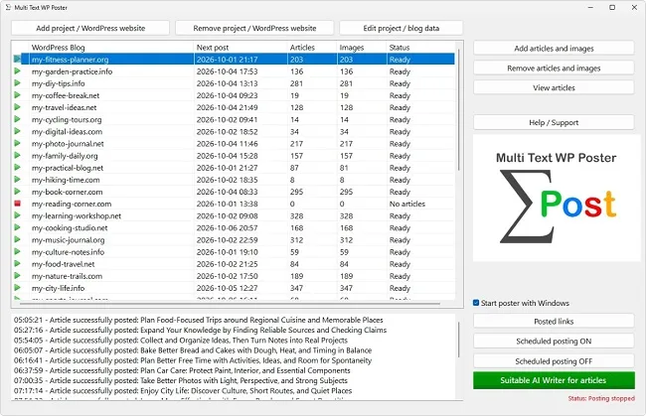Select my-cycling-tours.org blog name
This screenshot has width=646, height=416.
click(x=67, y=120)
